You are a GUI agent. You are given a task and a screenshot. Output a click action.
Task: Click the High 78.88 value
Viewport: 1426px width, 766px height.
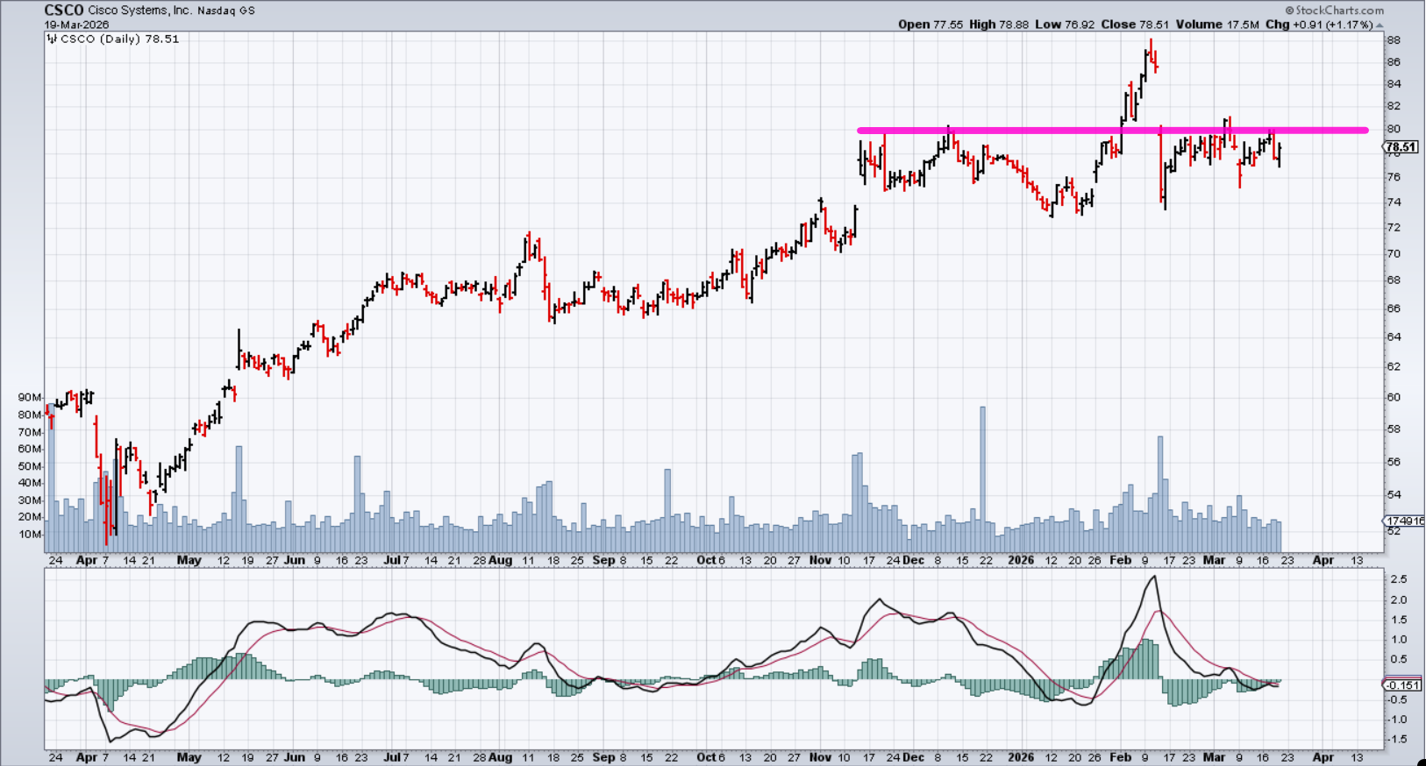pos(999,25)
